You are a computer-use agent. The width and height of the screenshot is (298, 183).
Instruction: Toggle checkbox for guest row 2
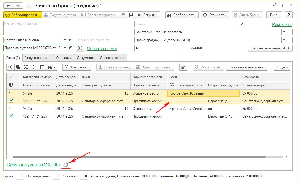11,116
